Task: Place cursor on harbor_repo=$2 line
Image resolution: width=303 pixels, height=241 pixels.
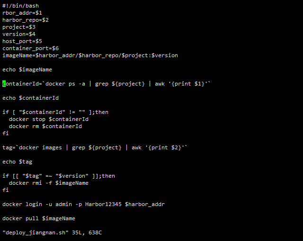Action: [x=26, y=20]
